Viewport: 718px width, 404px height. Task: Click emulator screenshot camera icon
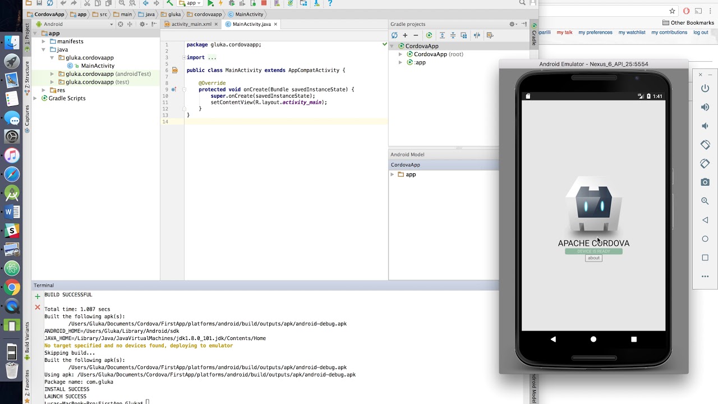tap(705, 182)
